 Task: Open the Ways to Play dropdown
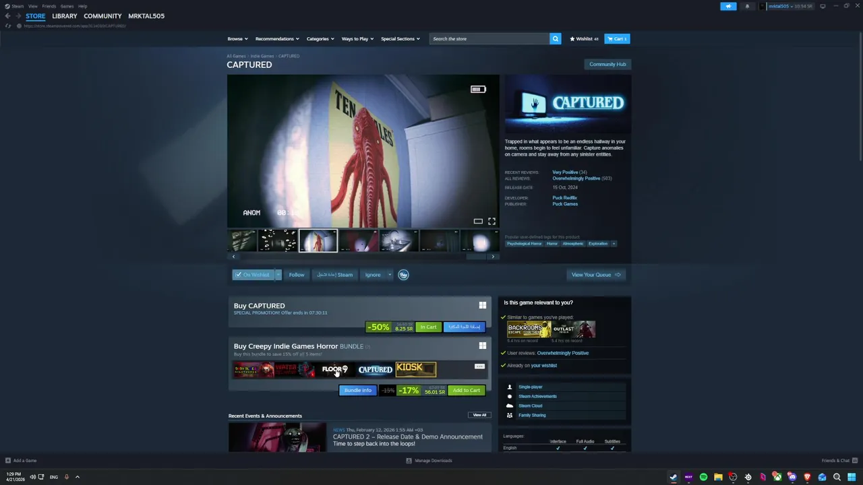point(357,38)
